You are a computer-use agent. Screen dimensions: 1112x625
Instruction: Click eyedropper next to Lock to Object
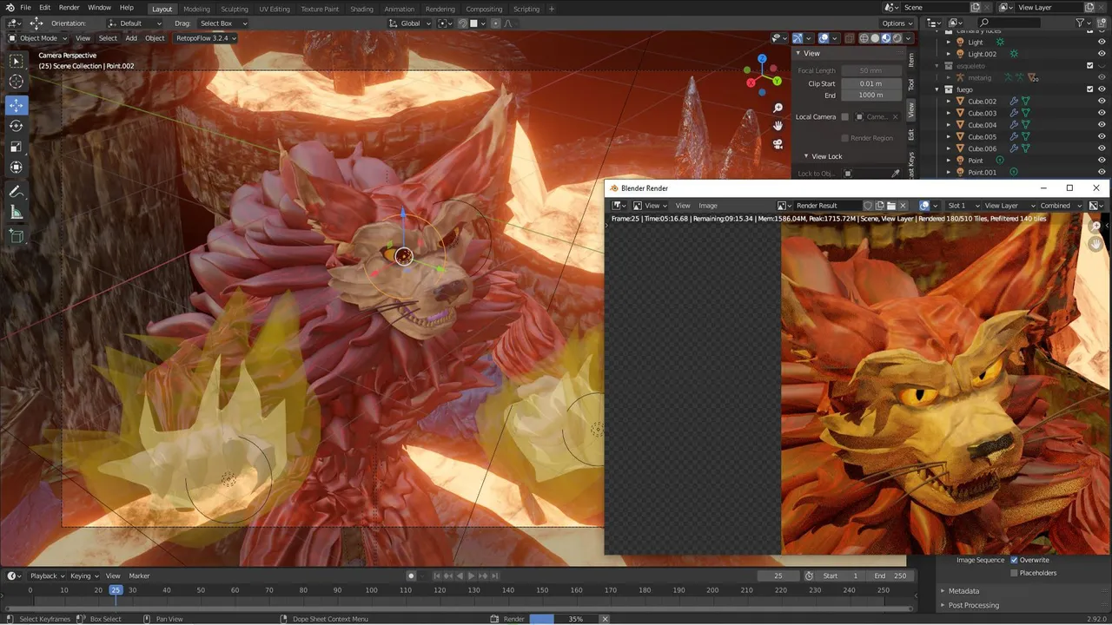896,174
